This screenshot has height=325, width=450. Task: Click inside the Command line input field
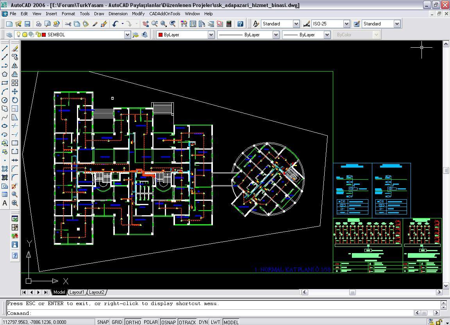tap(156, 313)
